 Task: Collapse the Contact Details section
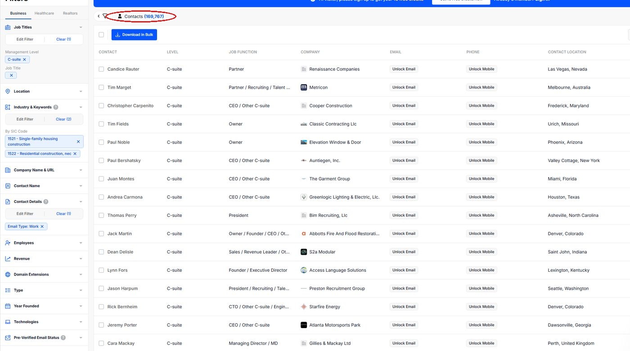click(81, 202)
